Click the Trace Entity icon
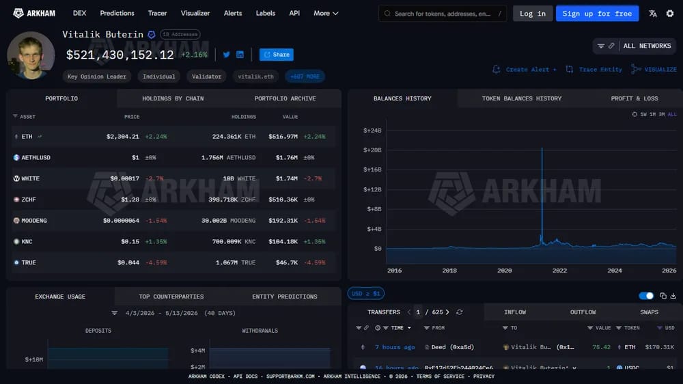Screen dimensions: 683x384 click(570, 69)
